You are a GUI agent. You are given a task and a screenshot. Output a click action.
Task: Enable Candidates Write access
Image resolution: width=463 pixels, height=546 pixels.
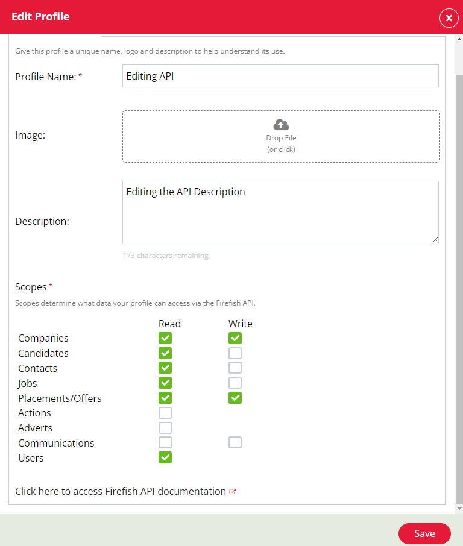pyautogui.click(x=235, y=353)
